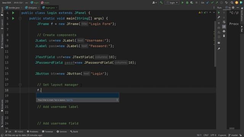Click the 'main' method breadcrumb

(45, 3)
